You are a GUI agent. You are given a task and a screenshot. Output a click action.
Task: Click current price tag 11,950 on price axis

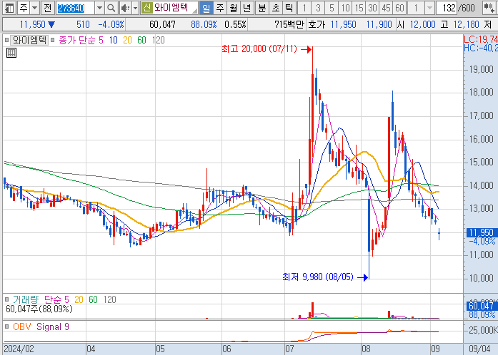click(x=481, y=232)
